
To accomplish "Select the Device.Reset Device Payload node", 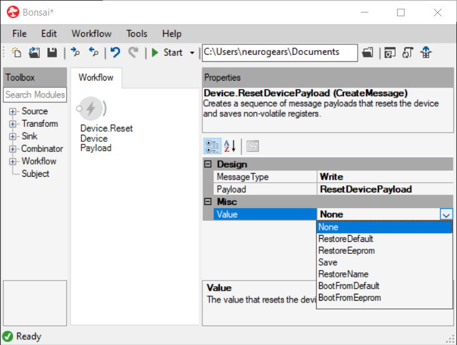I will point(91,109).
